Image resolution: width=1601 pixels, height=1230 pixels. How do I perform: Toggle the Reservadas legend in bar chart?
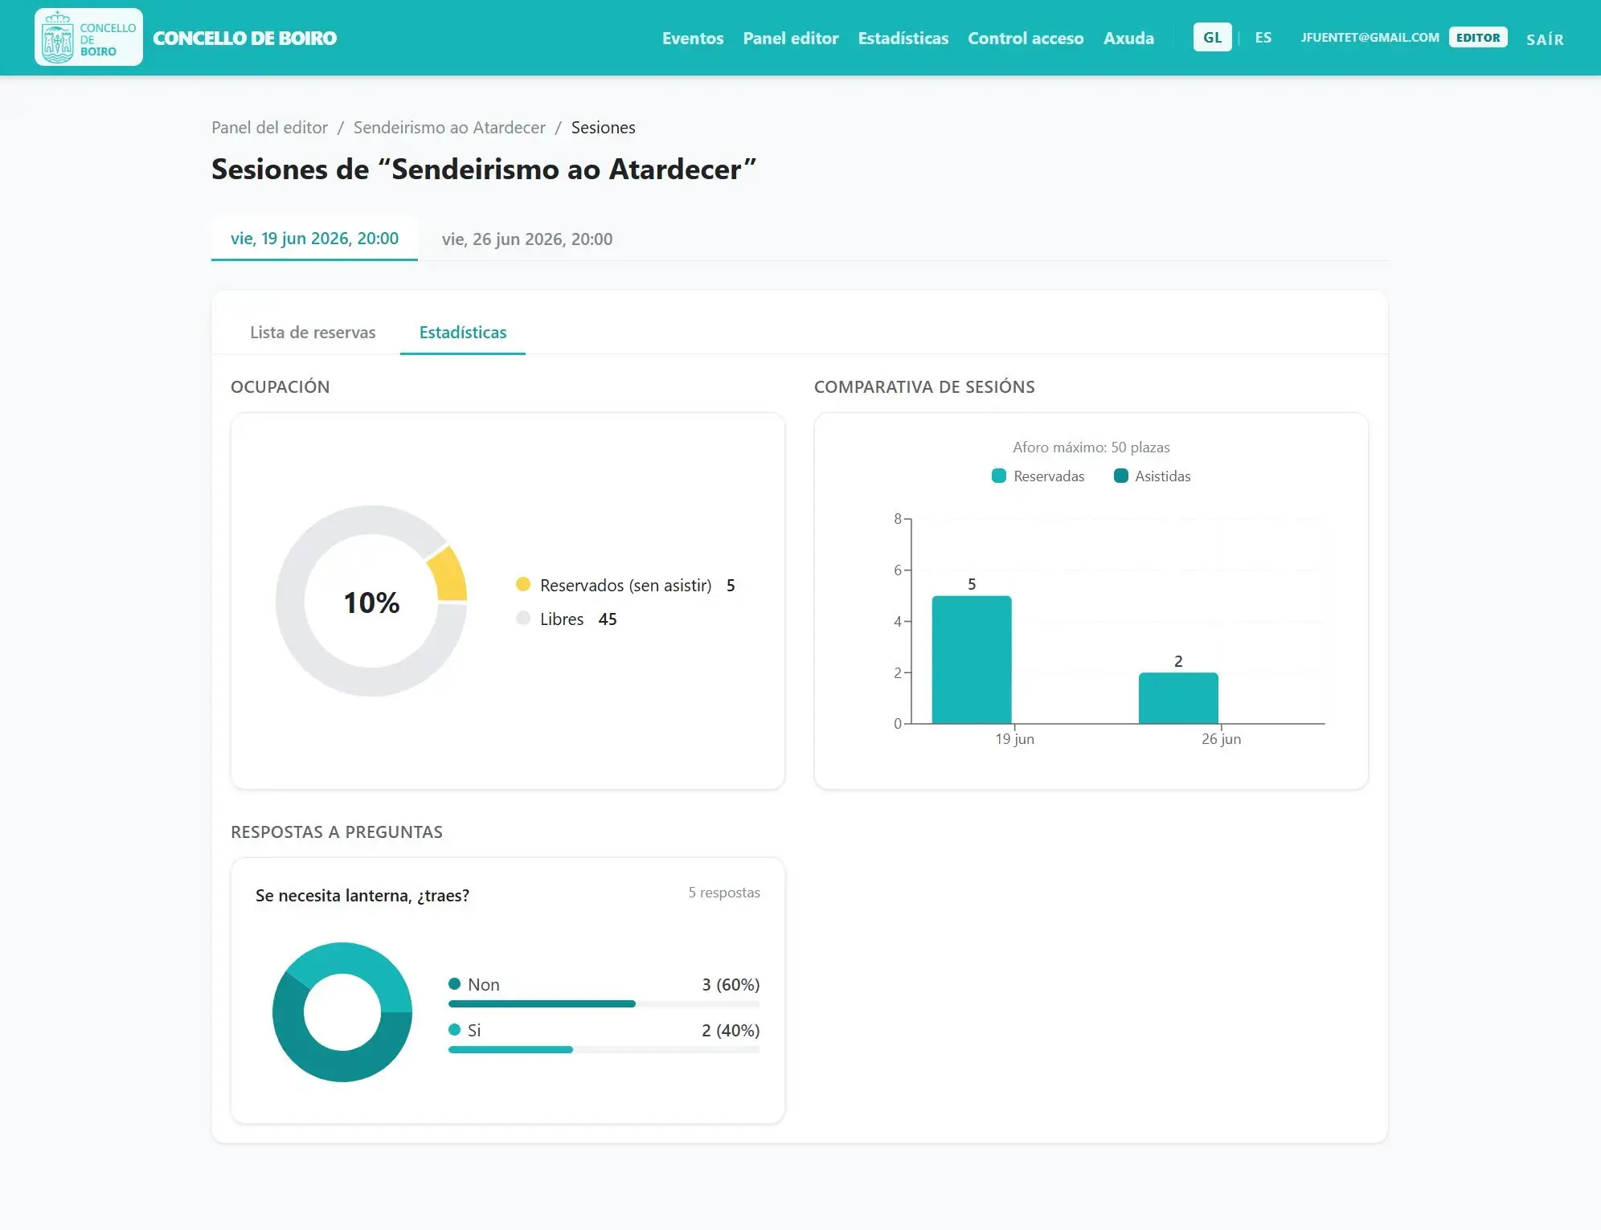[1038, 476]
